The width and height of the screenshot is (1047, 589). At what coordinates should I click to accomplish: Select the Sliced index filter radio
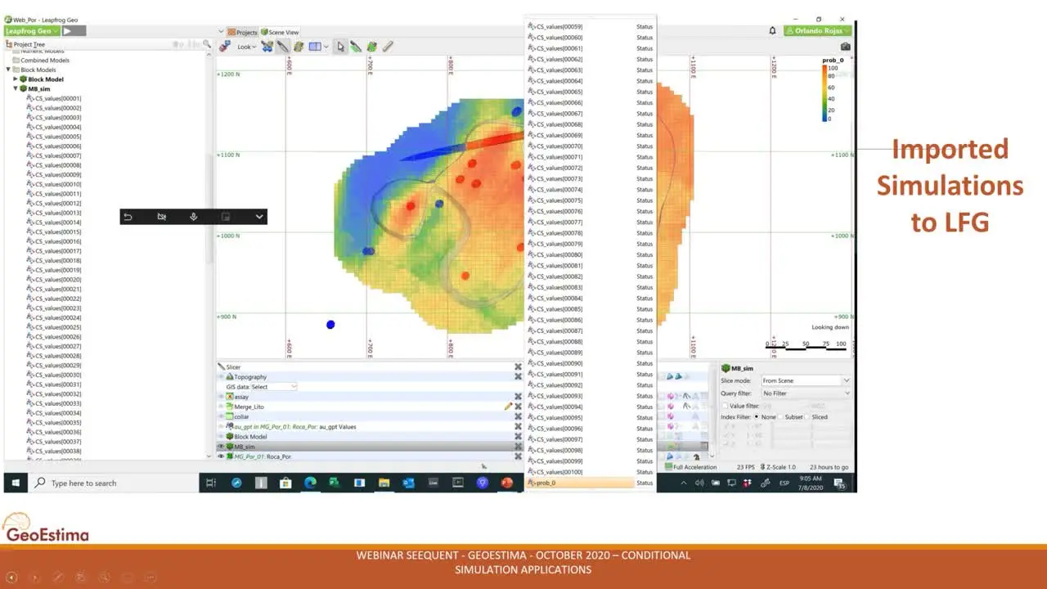[x=808, y=417]
